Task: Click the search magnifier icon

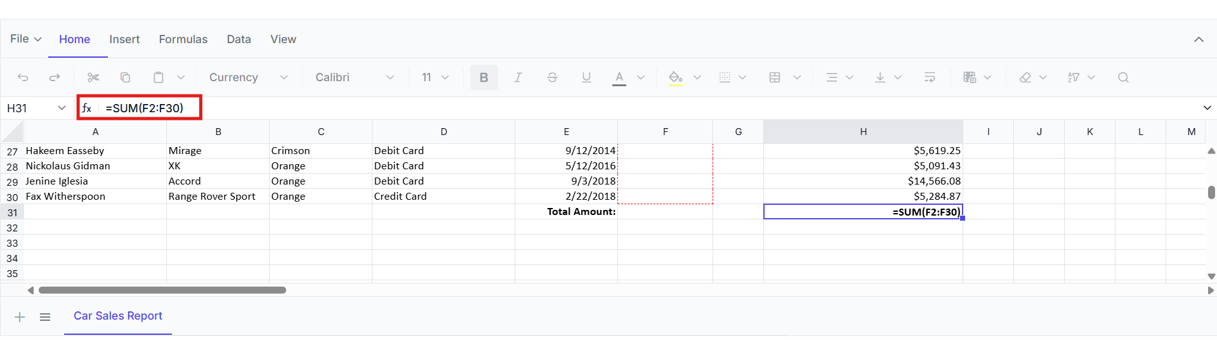Action: pyautogui.click(x=1123, y=77)
